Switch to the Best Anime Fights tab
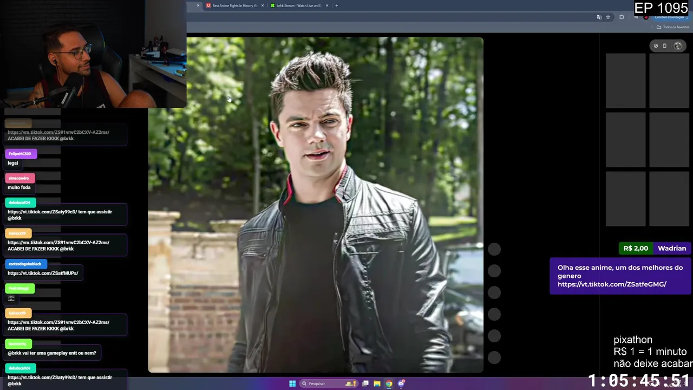Image resolution: width=693 pixels, height=390 pixels. point(234,5)
